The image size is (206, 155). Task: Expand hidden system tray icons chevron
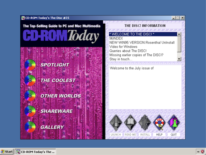click(x=198, y=152)
